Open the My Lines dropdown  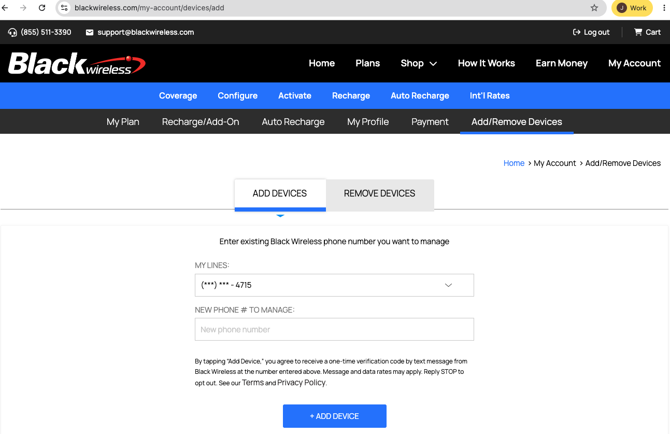pos(334,285)
